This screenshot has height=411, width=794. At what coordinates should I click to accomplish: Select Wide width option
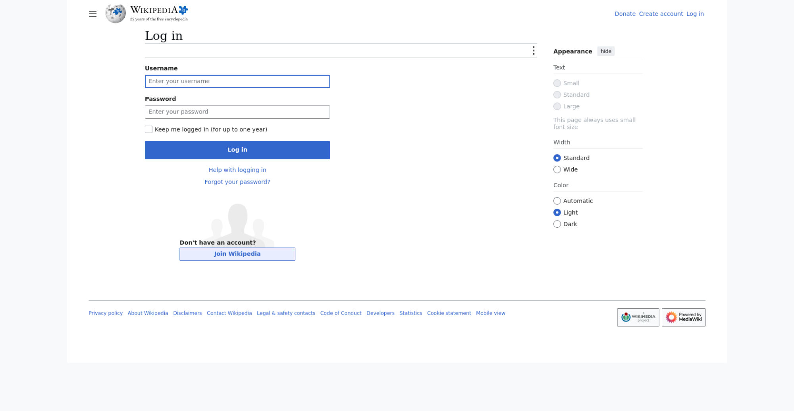click(x=557, y=169)
